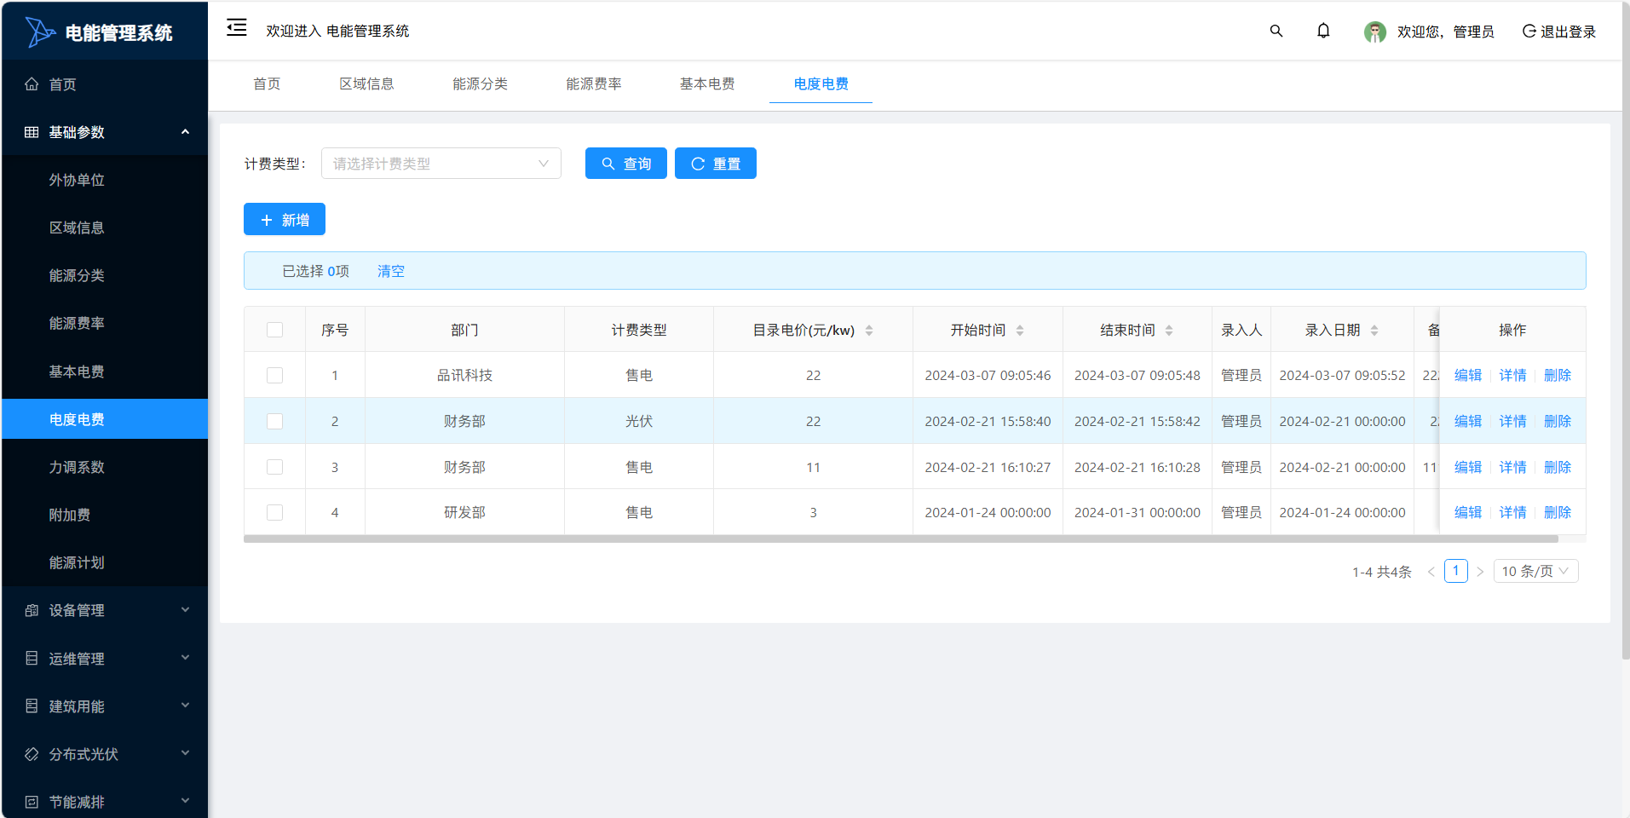This screenshot has width=1630, height=818.
Task: Click 编辑 for row 3 财务部 售电
Action: [1468, 467]
